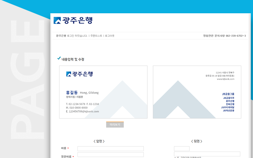The image size is (253, 158).
Task: Select the back business card preview
Action: click(197, 92)
